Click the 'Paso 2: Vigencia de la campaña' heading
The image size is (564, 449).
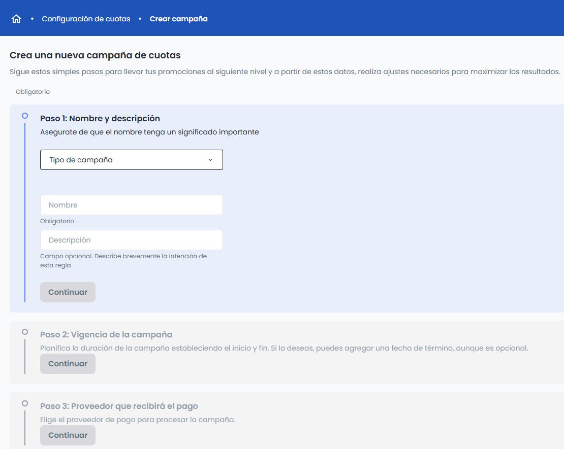(106, 334)
